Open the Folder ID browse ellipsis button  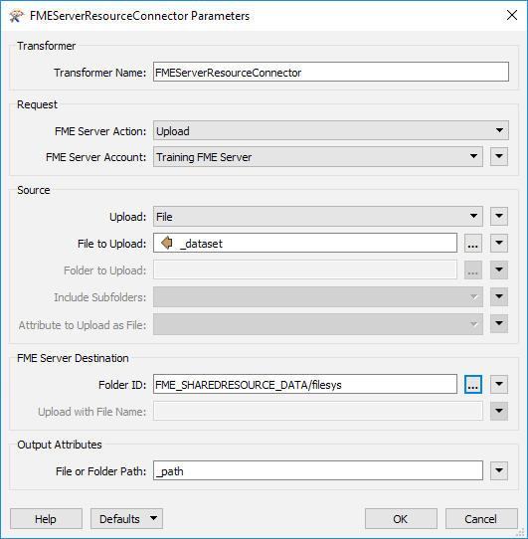[473, 384]
